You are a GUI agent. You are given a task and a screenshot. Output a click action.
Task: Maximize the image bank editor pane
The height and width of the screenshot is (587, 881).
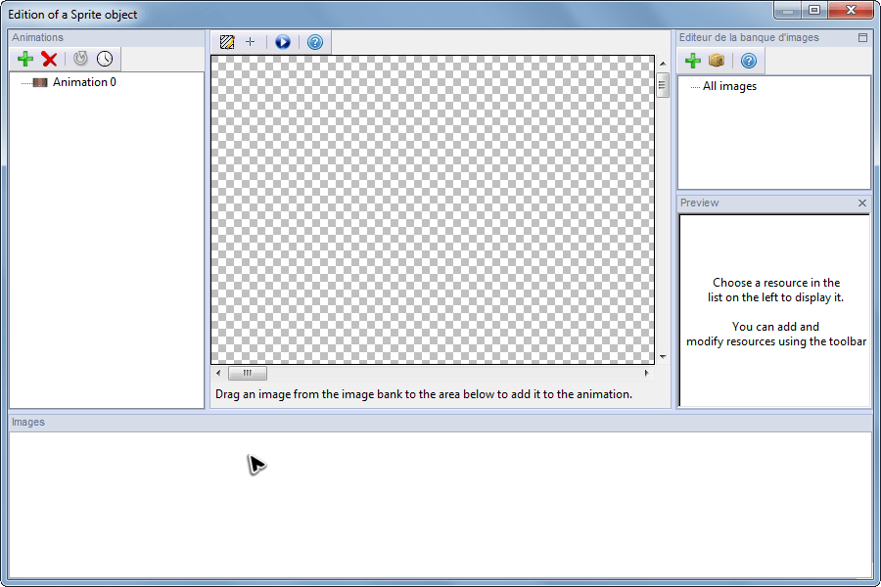point(862,37)
